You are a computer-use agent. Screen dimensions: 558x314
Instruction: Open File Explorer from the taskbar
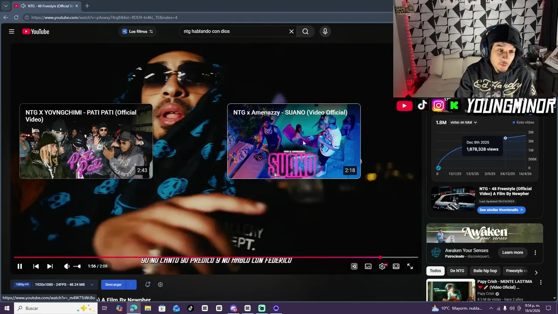(x=148, y=308)
